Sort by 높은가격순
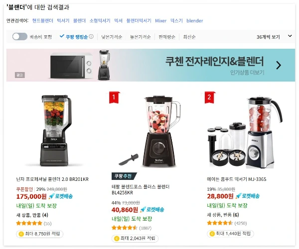The height and width of the screenshot is (249, 299). (x=140, y=37)
